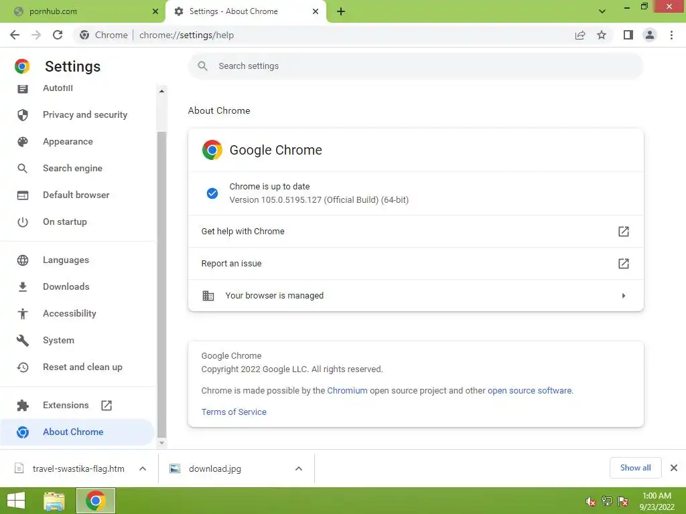Viewport: 686px width, 514px height.
Task: Click the Action Center flag tray icon
Action: (x=623, y=501)
